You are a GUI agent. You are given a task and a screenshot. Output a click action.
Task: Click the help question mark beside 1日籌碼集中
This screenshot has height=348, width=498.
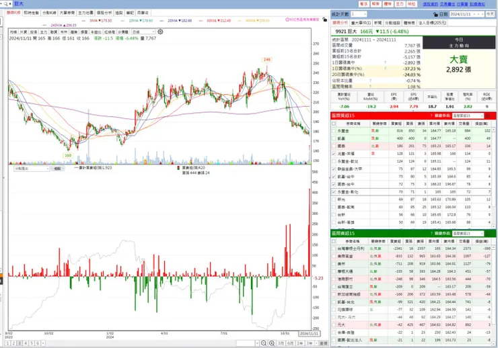click(385, 62)
